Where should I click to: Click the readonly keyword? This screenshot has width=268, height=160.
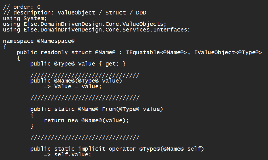[54, 52]
